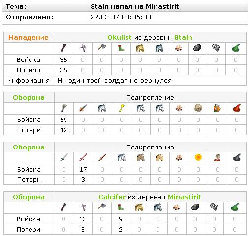The height and width of the screenshot is (236, 252).
Task: Click the green boot scout icon in attack row
Action: pyautogui.click(x=121, y=48)
